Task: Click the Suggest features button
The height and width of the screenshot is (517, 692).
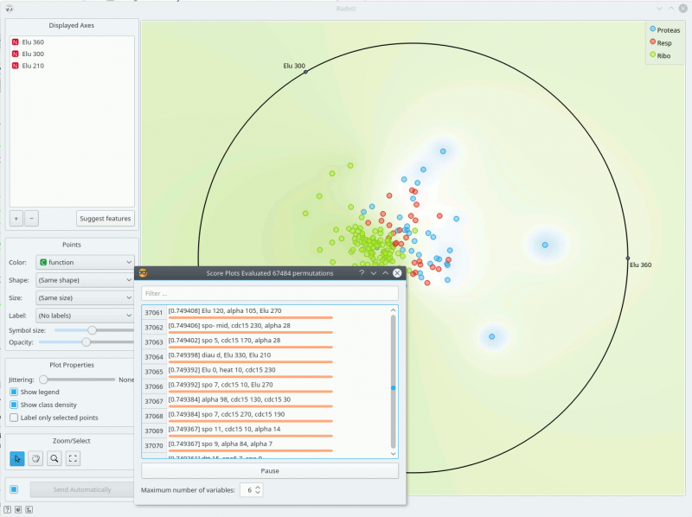Action: 105,218
